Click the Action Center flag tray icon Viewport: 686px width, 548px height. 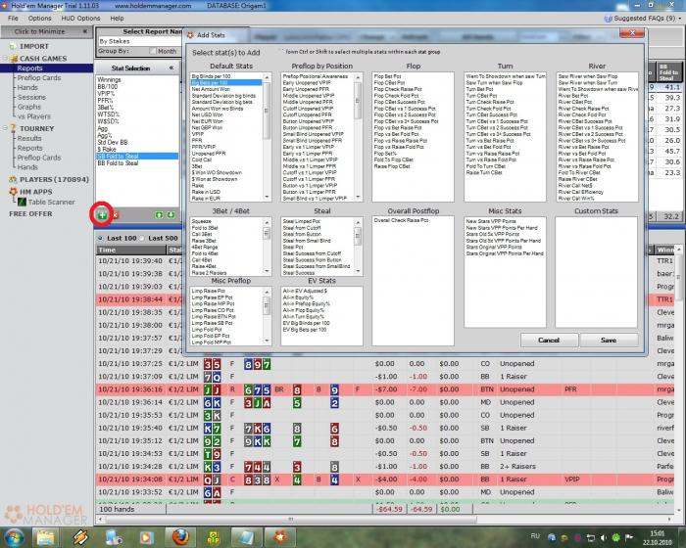629,537
